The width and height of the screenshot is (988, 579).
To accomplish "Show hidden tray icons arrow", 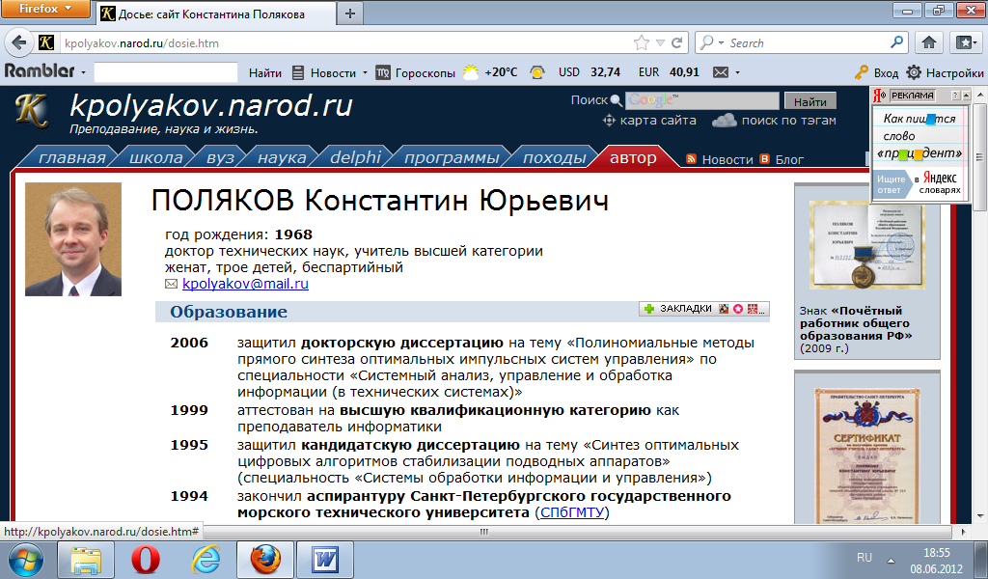I will coord(891,560).
